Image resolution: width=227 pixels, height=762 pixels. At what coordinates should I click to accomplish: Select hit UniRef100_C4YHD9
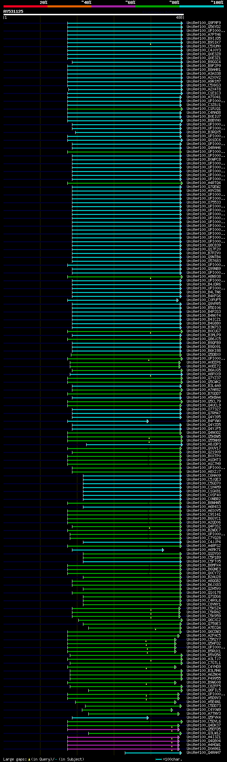point(204,667)
